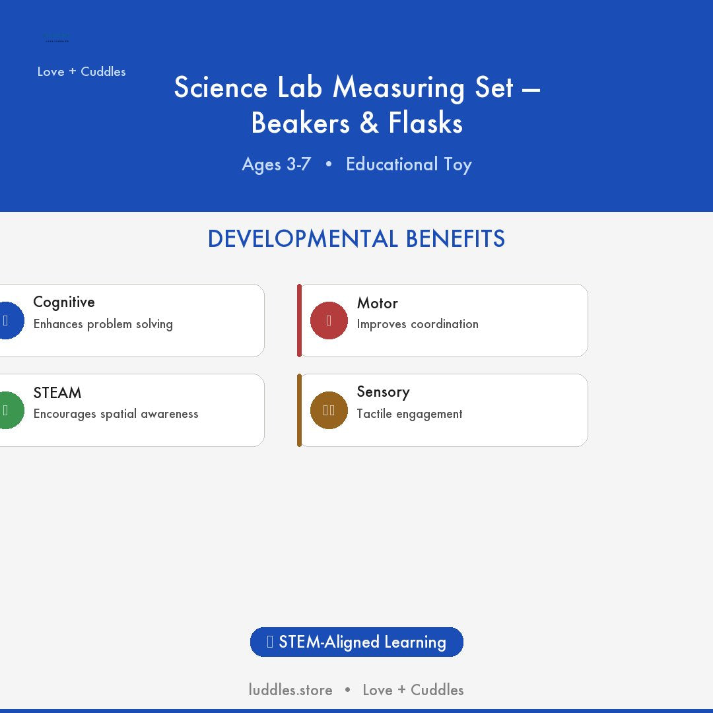Image resolution: width=713 pixels, height=713 pixels.
Task: Click the Ages 3-7 label
Action: click(x=277, y=164)
